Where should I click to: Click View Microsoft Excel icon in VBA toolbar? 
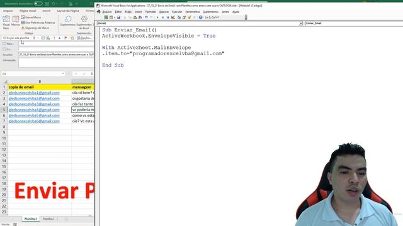106,18
